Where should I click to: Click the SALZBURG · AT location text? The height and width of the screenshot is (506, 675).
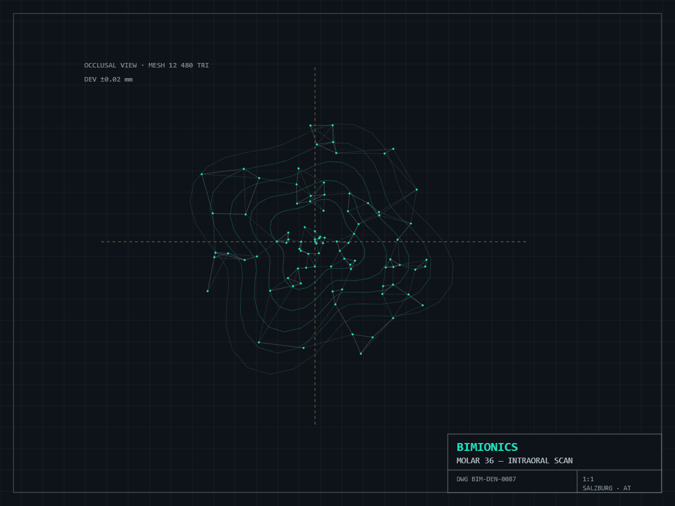[x=607, y=488]
